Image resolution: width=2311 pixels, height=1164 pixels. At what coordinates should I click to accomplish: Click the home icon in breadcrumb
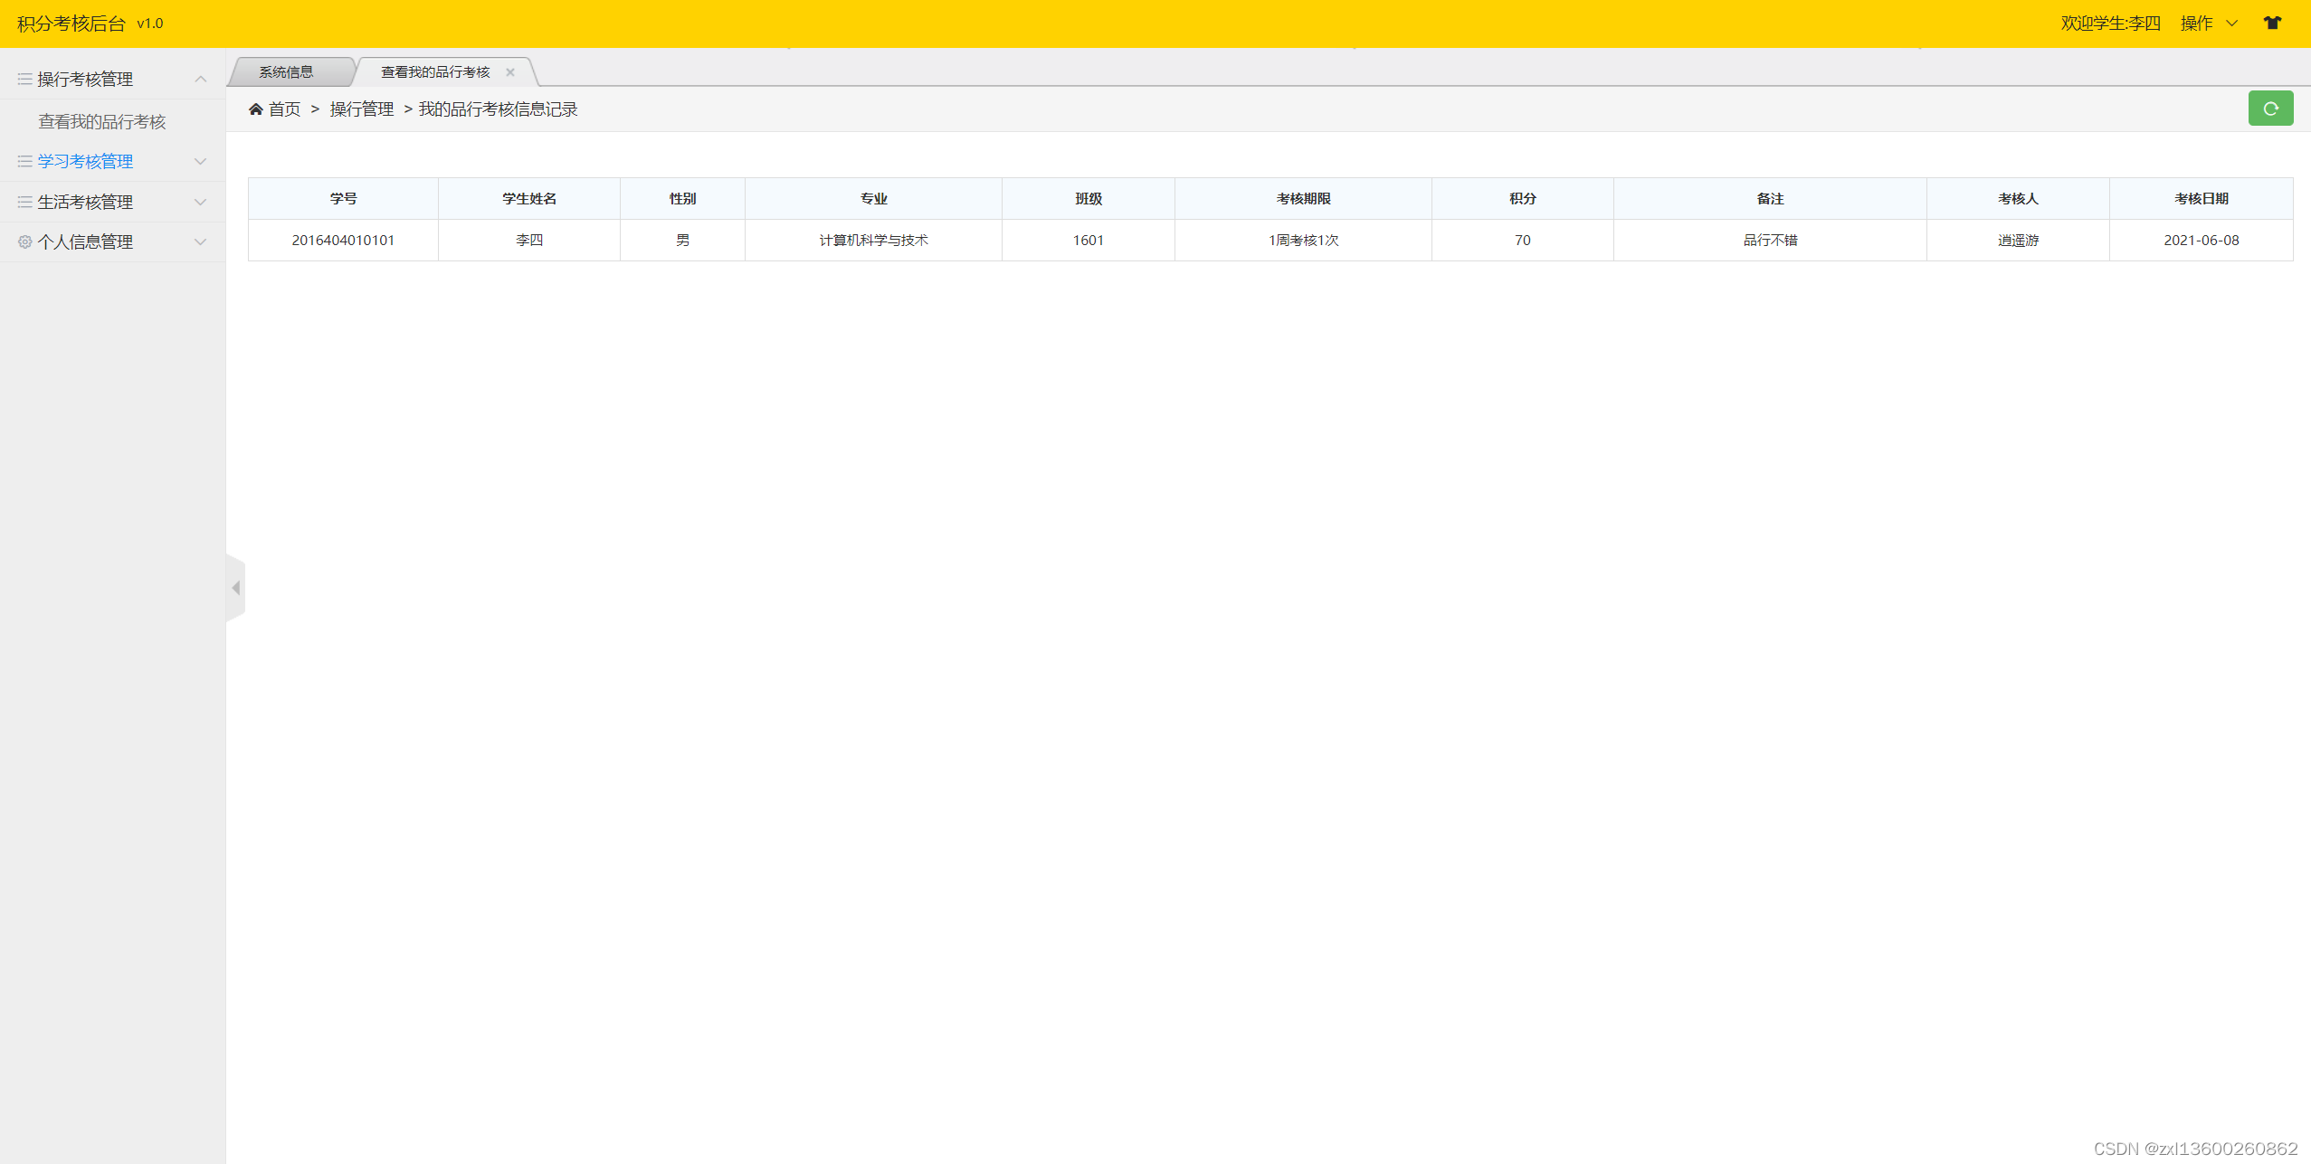tap(256, 109)
